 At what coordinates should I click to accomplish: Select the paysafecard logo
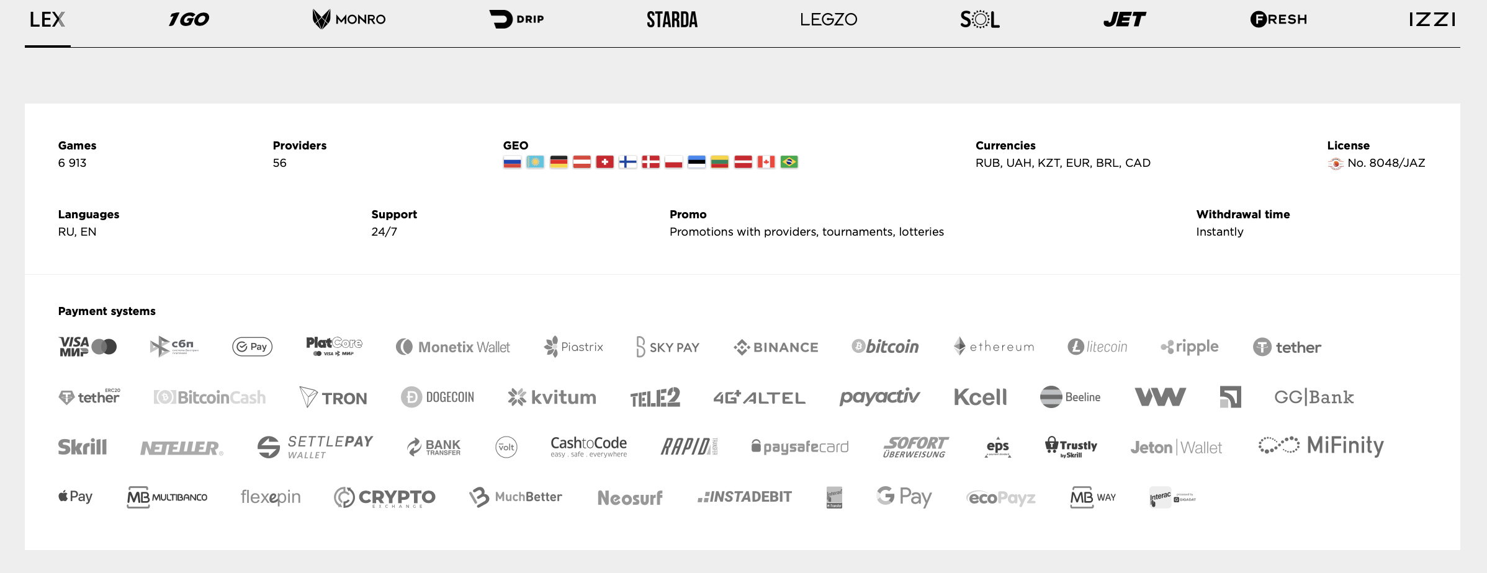tap(799, 446)
